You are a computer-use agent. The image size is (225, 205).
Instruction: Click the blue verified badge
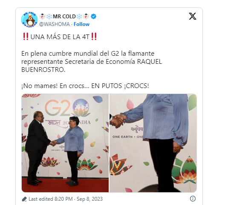pos(94,17)
